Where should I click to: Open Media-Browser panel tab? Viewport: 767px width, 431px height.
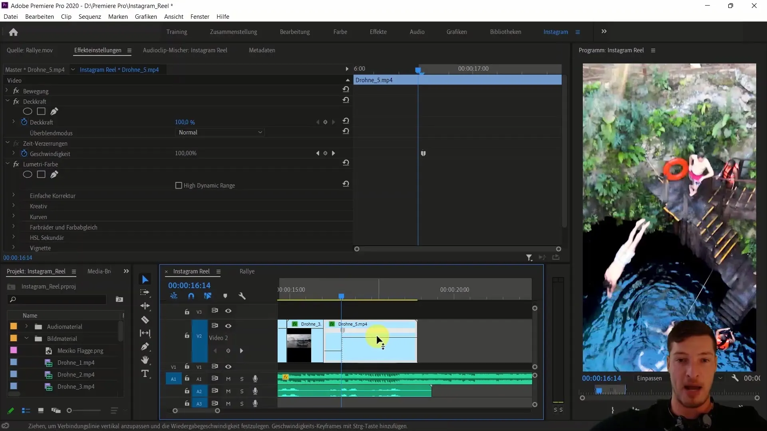click(x=99, y=271)
